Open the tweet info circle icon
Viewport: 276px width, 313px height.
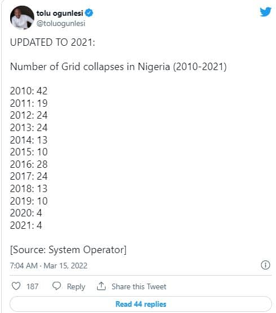[x=265, y=265]
